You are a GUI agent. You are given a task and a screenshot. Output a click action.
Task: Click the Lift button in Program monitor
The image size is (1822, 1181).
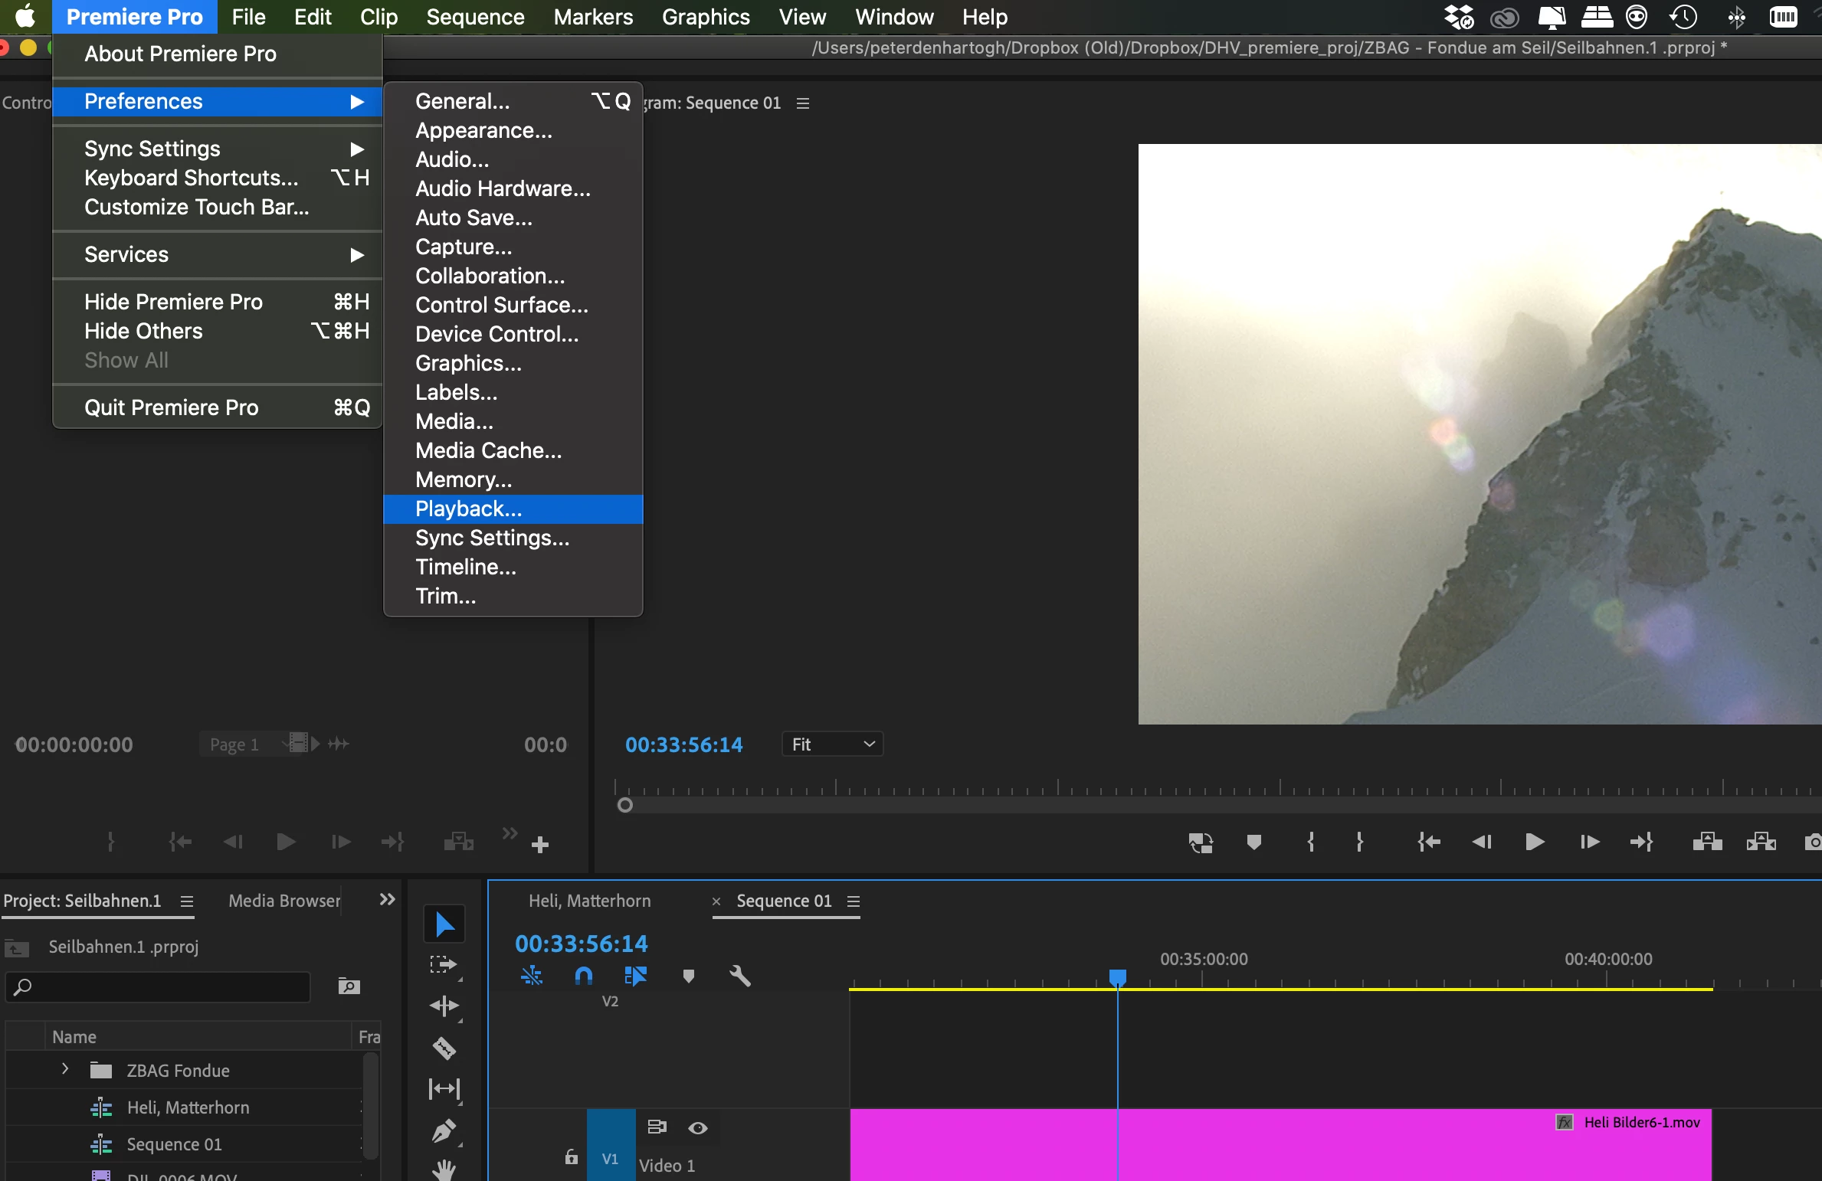[x=1707, y=842]
